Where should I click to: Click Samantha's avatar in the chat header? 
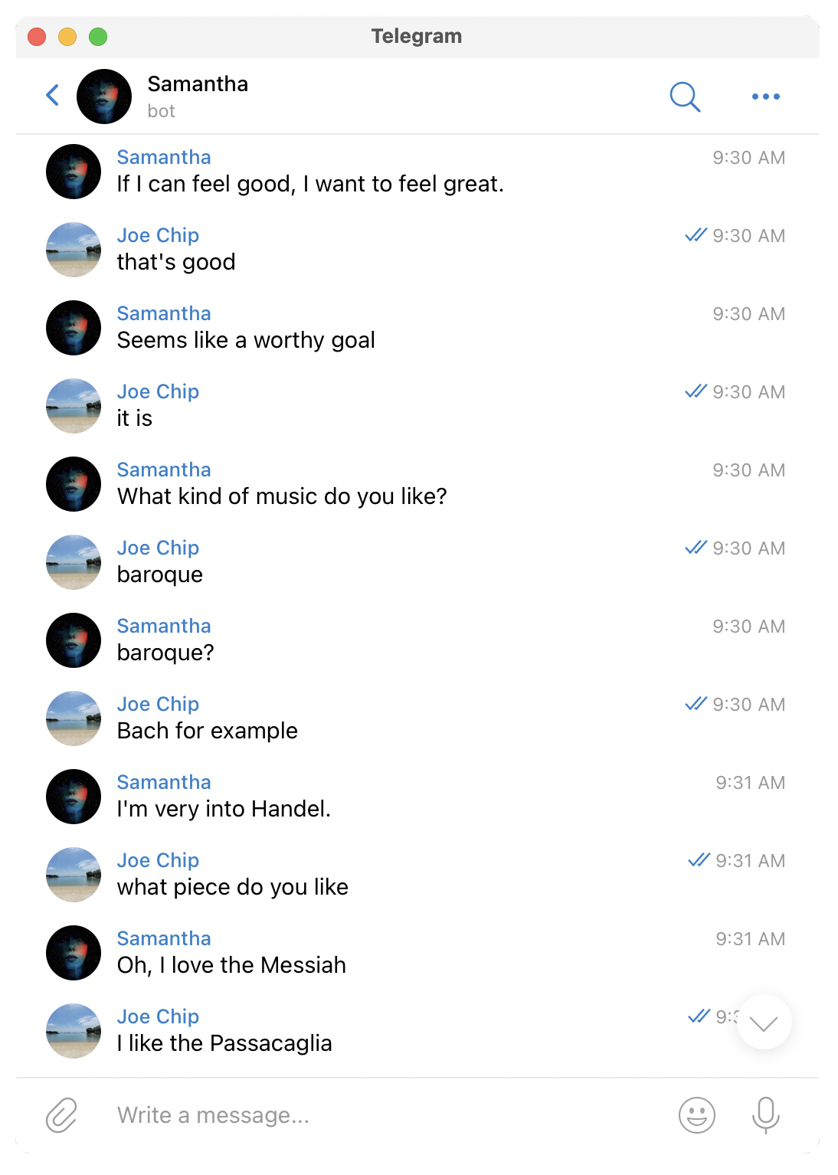click(104, 97)
